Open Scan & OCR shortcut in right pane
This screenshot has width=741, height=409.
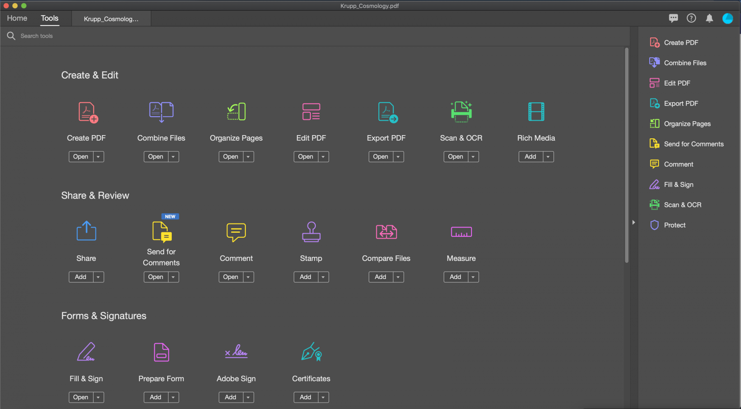tap(675, 204)
